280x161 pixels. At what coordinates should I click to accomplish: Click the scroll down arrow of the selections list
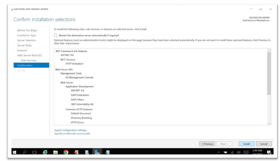pos(269,123)
